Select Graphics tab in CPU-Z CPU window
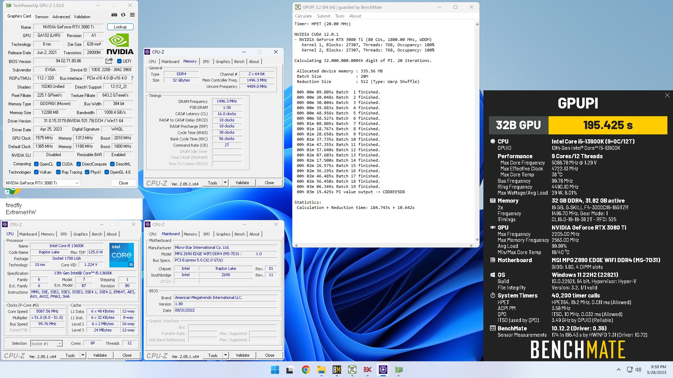This screenshot has width=673, height=378. 81,234
